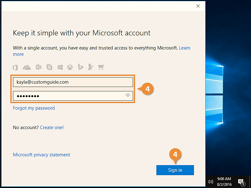Open the Forgot my password link
Screen dimensions: 251x188
[x=34, y=108]
